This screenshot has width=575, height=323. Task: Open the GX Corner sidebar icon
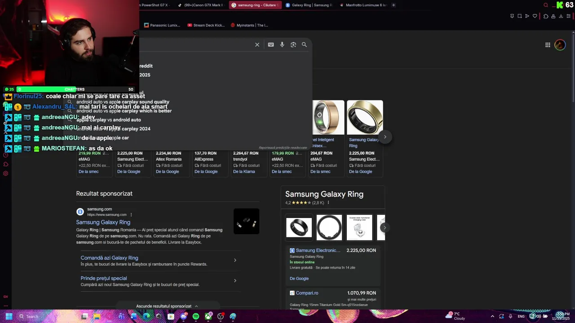(6, 297)
